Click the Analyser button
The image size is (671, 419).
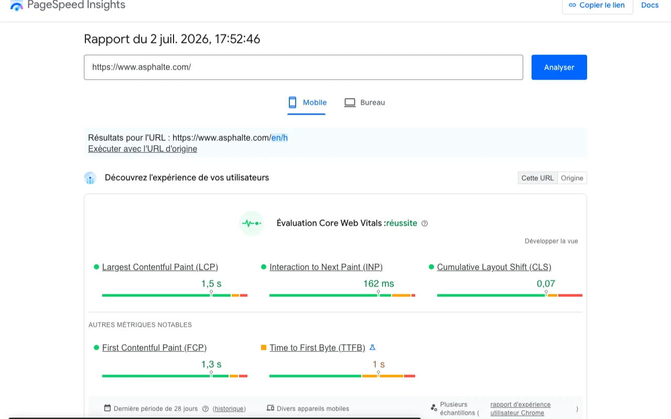point(559,68)
